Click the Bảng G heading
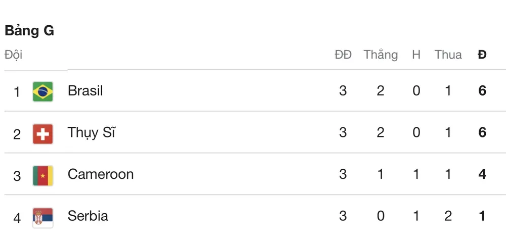 coord(29,31)
